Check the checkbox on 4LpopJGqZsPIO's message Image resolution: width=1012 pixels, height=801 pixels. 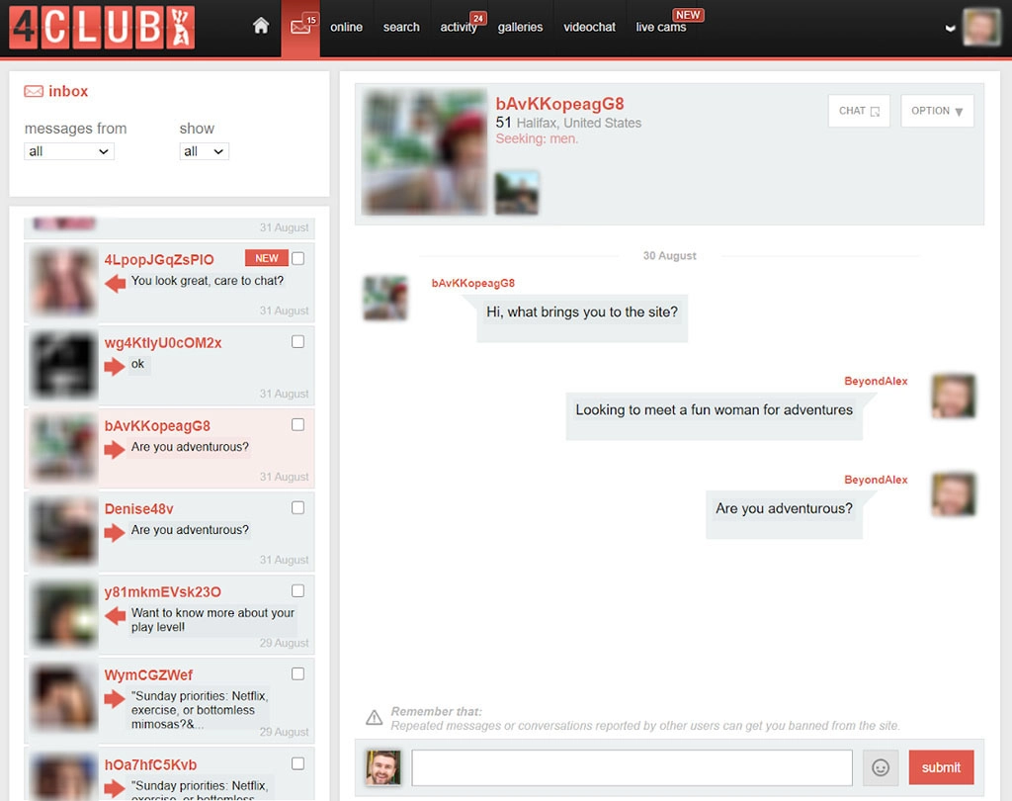[297, 257]
